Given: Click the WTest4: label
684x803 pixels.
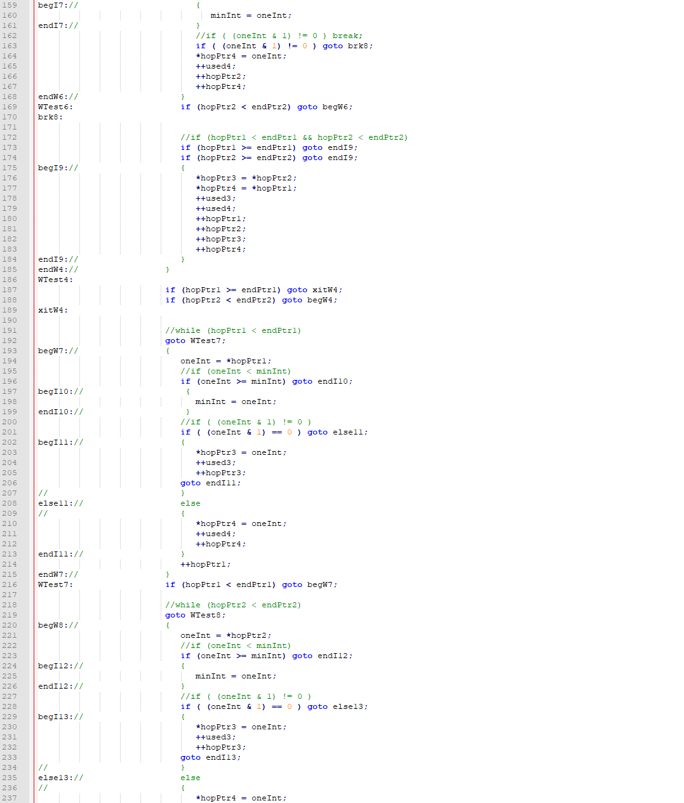Looking at the screenshot, I should click(55, 280).
